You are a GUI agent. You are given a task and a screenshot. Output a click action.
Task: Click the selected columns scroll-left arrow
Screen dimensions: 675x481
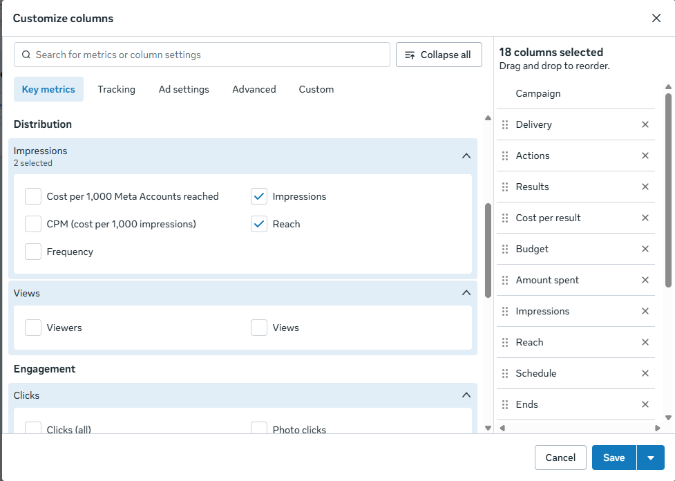(x=502, y=428)
